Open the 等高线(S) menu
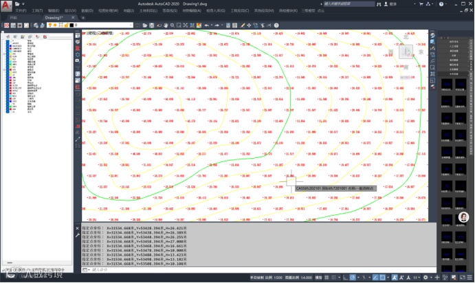Screen dimensions: 475x283 point(170,10)
